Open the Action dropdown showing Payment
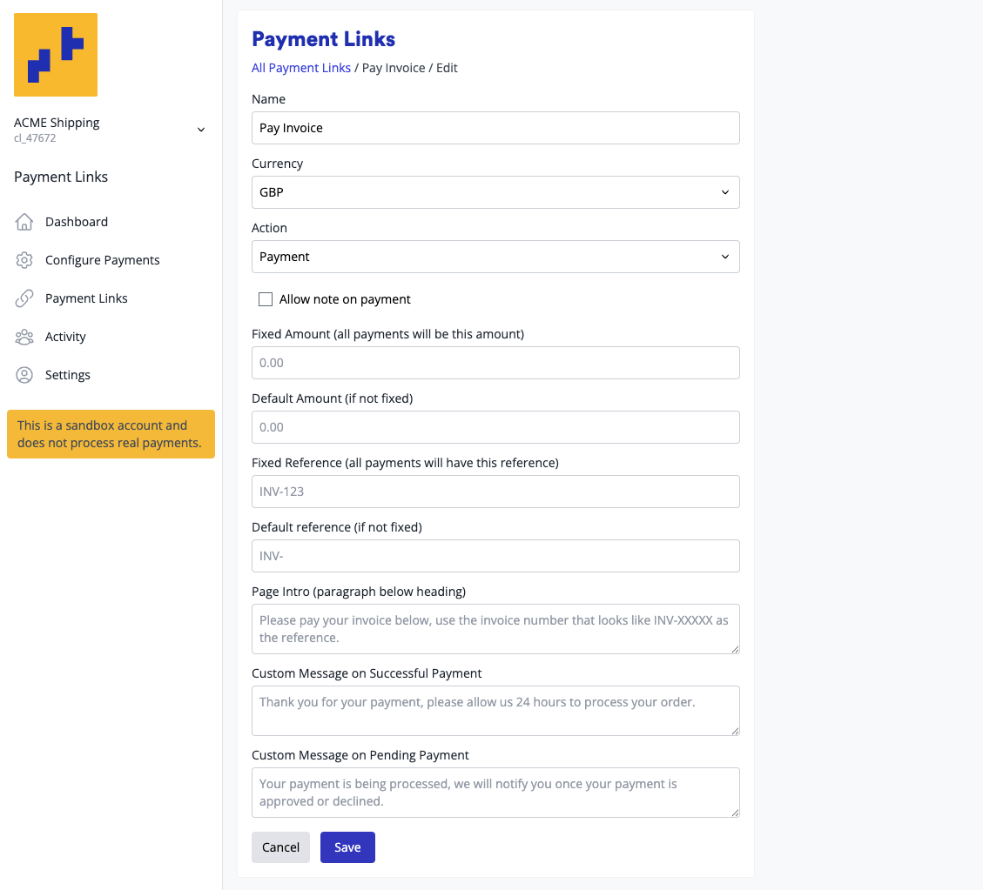 495,257
